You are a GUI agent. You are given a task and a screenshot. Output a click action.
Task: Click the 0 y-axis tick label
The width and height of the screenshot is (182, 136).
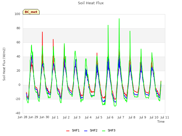click(x=19, y=85)
